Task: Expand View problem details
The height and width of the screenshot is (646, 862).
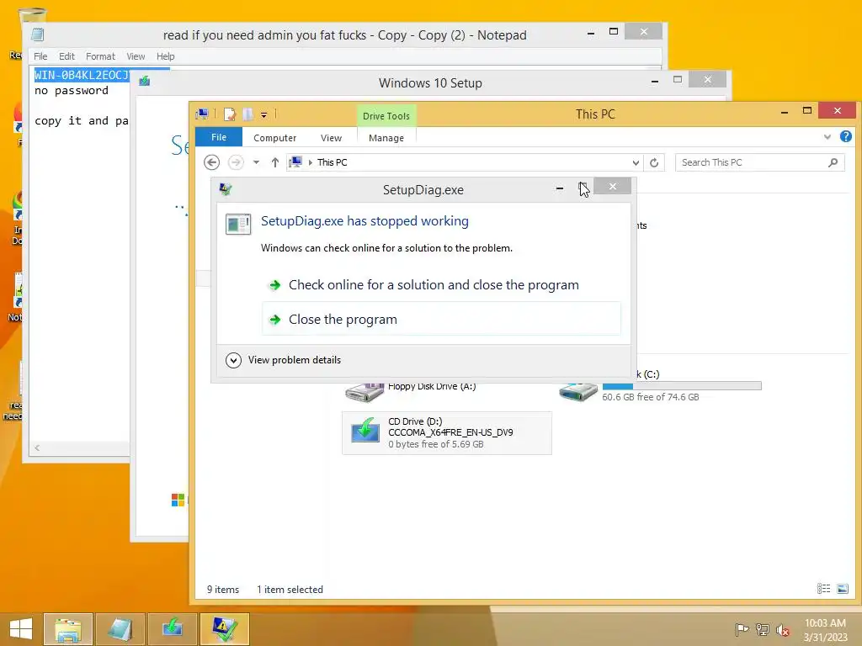Action: point(284,360)
